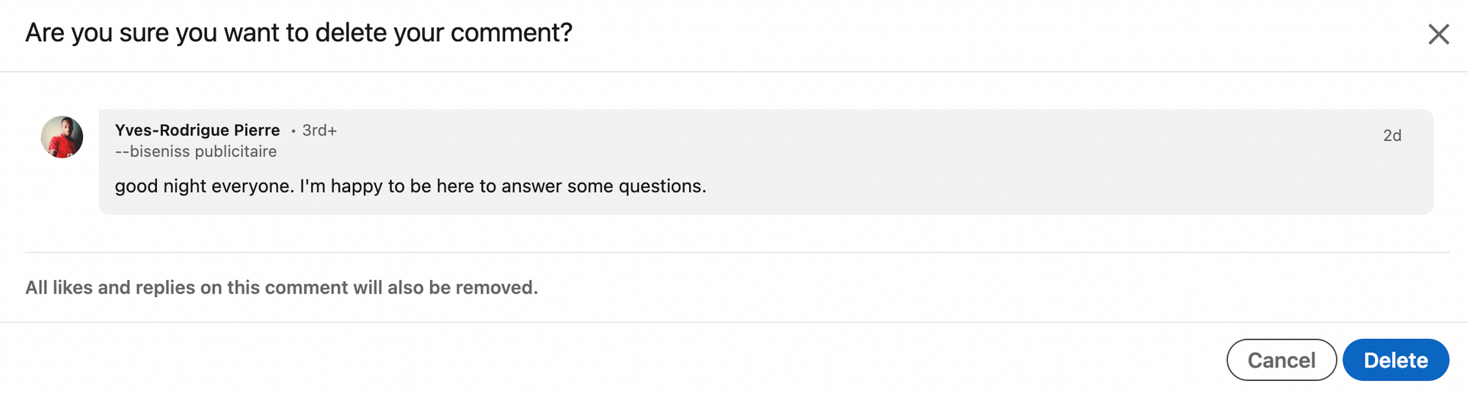The image size is (1468, 394).
Task: Click Yves-Rodrigue Pierre's profile photo
Action: (x=62, y=137)
